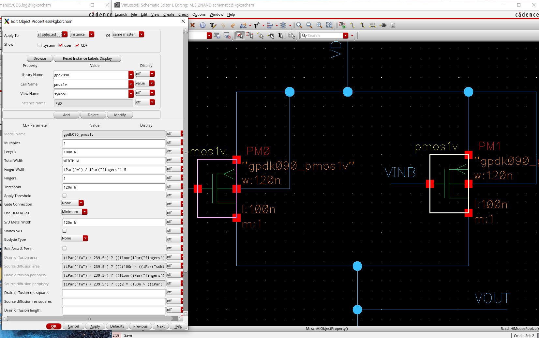This screenshot has width=539, height=338.
Task: Click the schematic Search box
Action: pyautogui.click(x=322, y=36)
